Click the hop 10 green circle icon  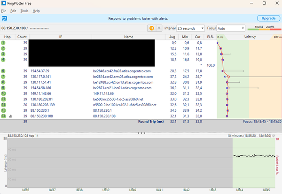point(3,93)
